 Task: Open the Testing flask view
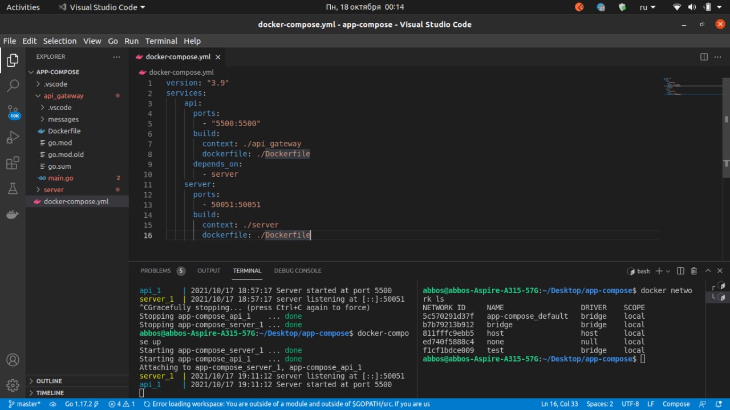[13, 189]
